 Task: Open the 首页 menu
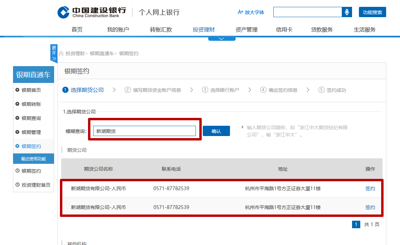pos(77,29)
